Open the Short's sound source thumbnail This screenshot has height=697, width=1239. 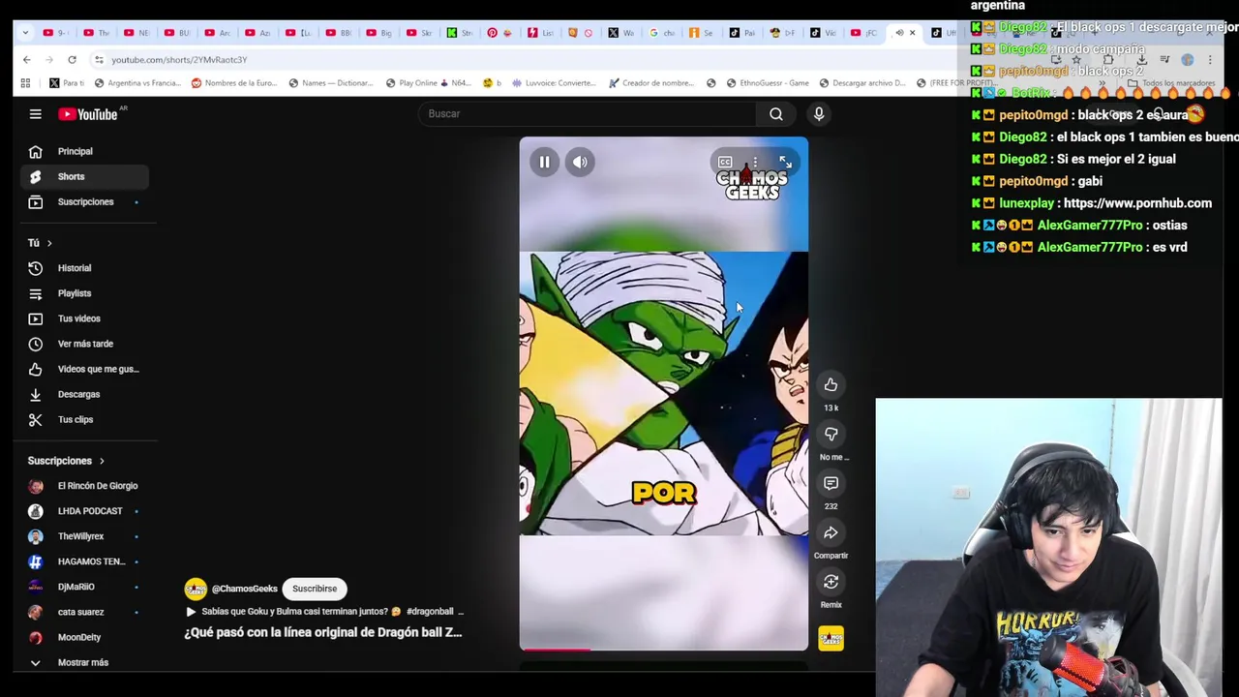[831, 638]
